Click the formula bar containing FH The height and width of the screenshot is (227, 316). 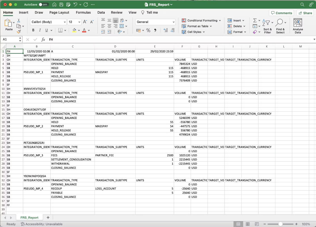[x=180, y=39]
